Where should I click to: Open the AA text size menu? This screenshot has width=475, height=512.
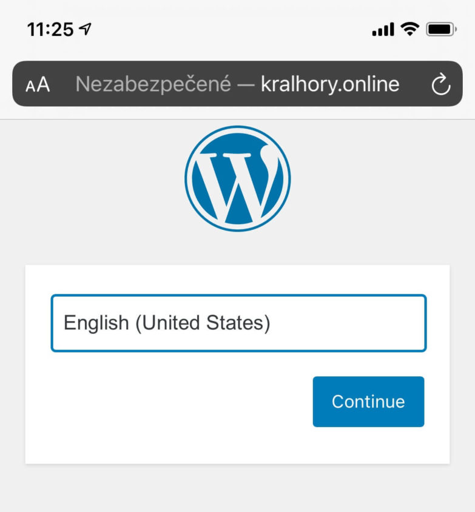(x=38, y=84)
